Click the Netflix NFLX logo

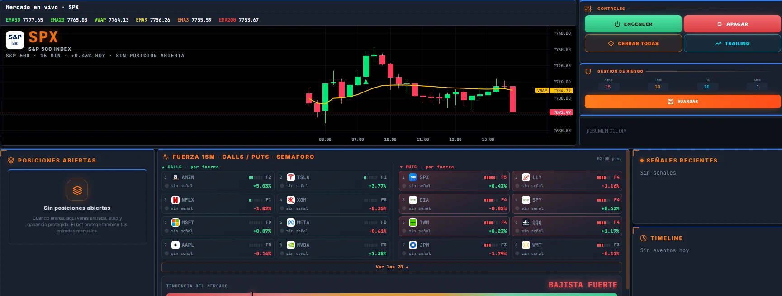[175, 200]
